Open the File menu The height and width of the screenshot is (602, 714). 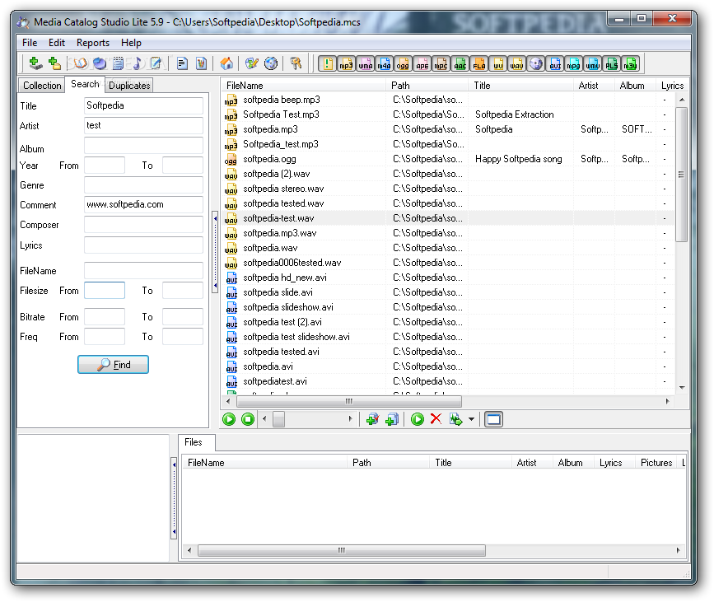pos(30,43)
